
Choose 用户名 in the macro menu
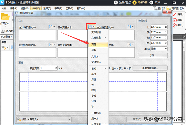[x=98, y=118]
